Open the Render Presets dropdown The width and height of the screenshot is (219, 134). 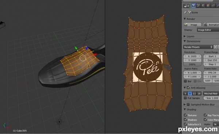[x=198, y=47]
